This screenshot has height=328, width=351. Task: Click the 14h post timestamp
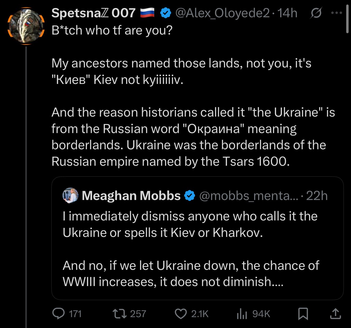[287, 13]
